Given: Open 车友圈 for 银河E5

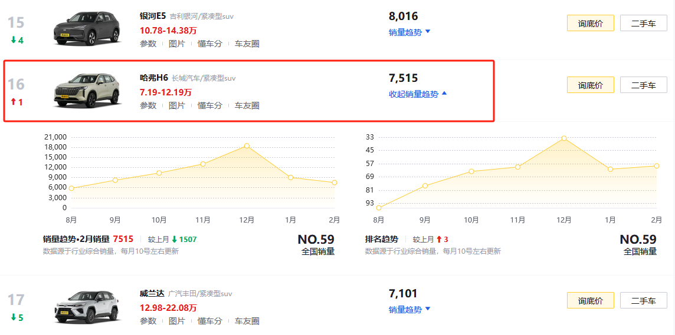Looking at the screenshot, I should click(247, 44).
